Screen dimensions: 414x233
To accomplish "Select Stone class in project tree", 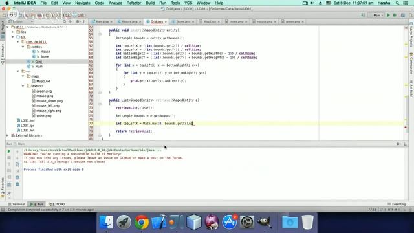I will tap(40, 56).
